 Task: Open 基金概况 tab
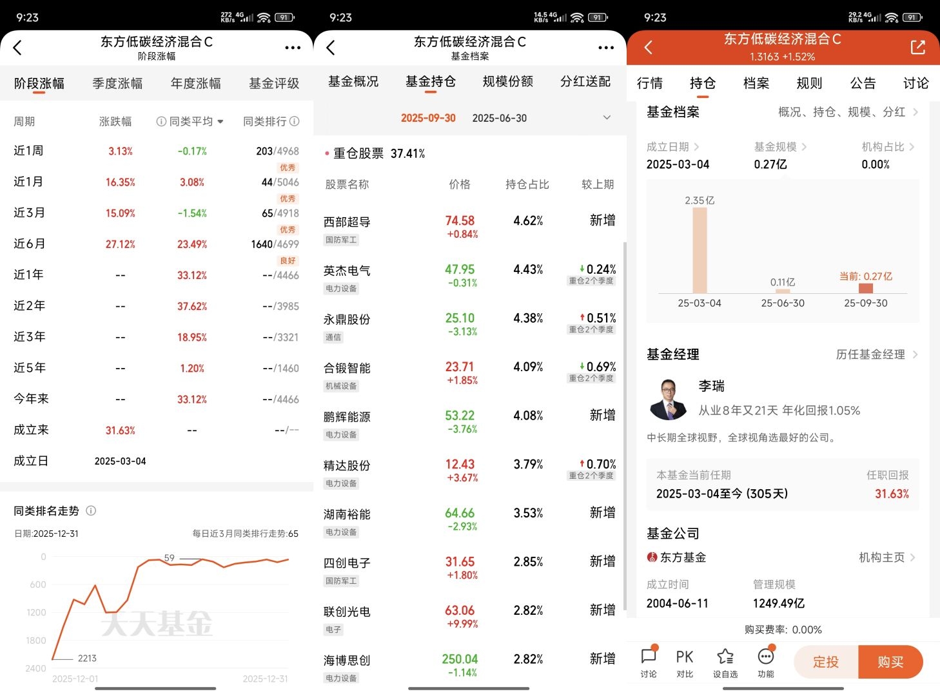coord(353,82)
